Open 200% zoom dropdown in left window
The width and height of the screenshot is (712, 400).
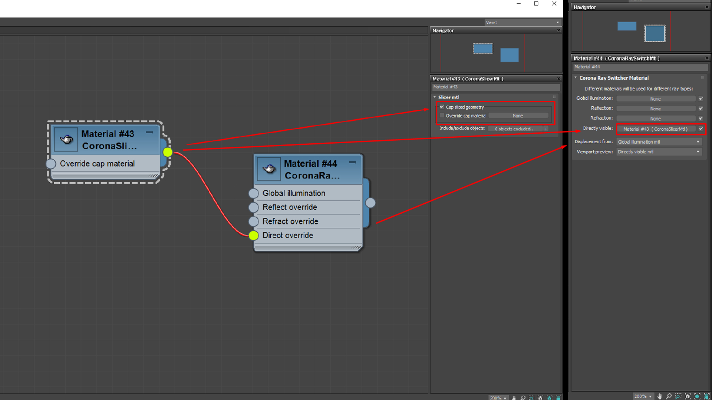tap(498, 398)
